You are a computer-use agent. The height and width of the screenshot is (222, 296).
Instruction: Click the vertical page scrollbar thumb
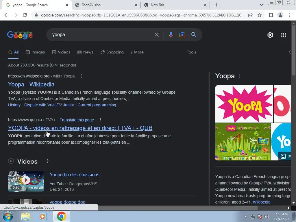pos(293,51)
